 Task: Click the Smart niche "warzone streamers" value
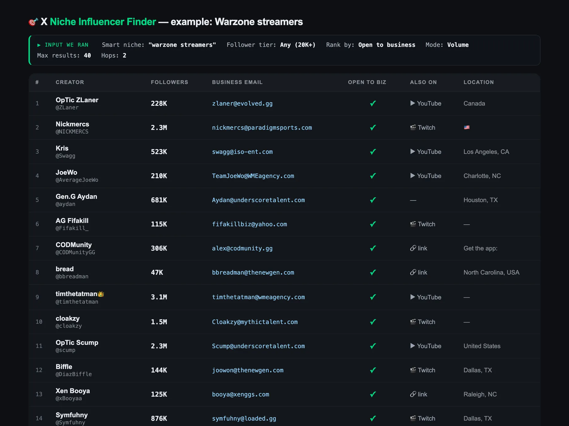click(182, 45)
